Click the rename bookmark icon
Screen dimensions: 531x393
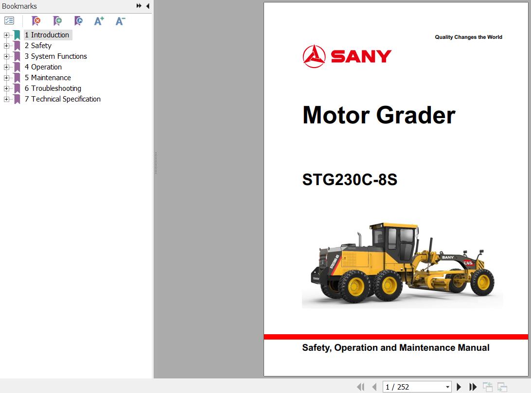[78, 21]
